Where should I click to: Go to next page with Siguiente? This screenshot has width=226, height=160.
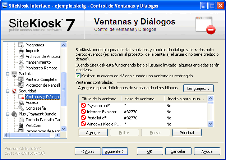click(115, 151)
